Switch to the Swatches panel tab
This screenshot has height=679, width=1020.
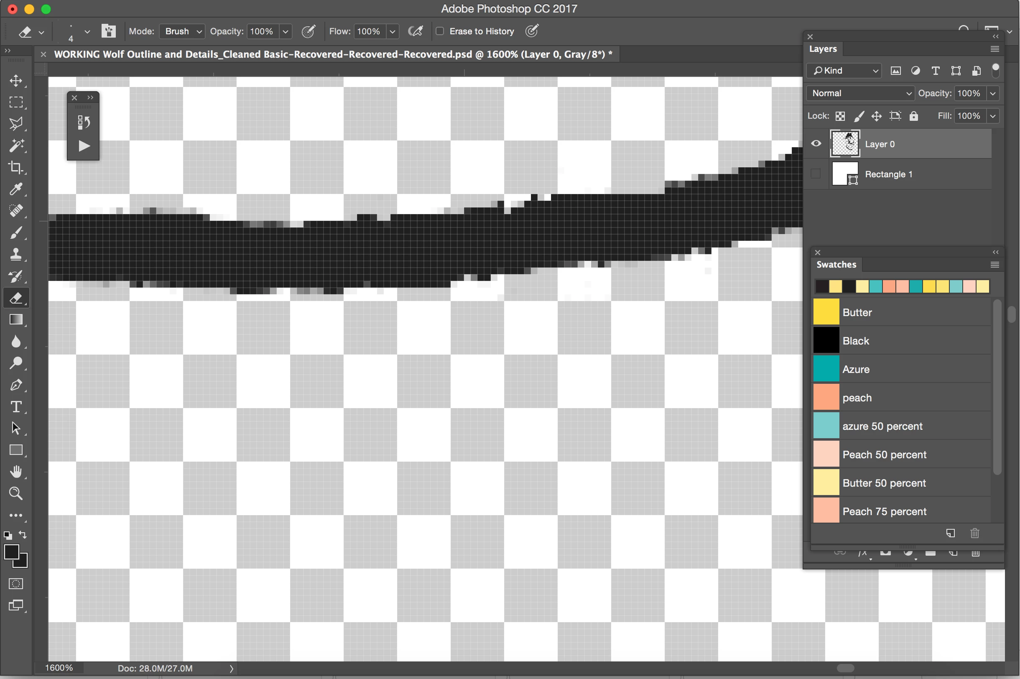tap(836, 265)
